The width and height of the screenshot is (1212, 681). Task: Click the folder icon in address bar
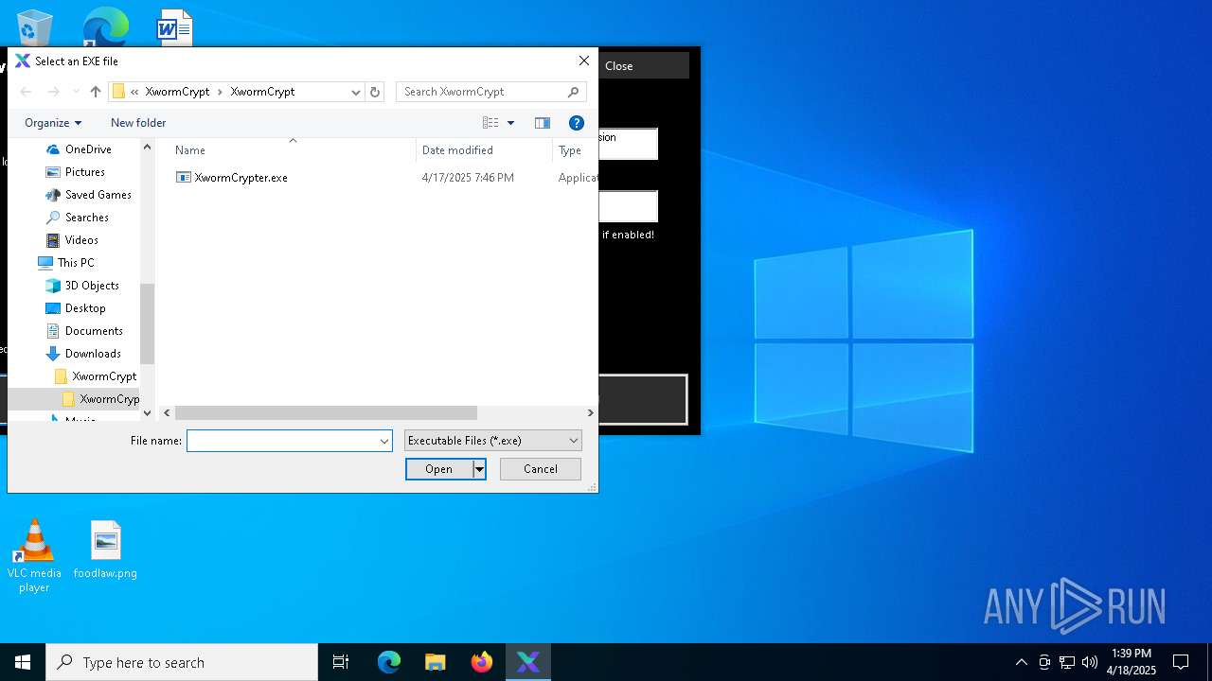[118, 92]
